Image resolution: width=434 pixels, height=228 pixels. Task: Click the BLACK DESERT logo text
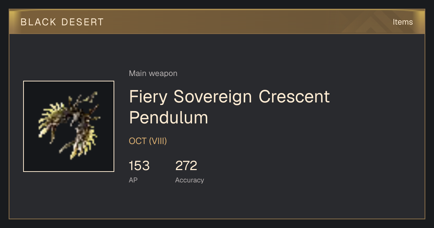tap(62, 22)
